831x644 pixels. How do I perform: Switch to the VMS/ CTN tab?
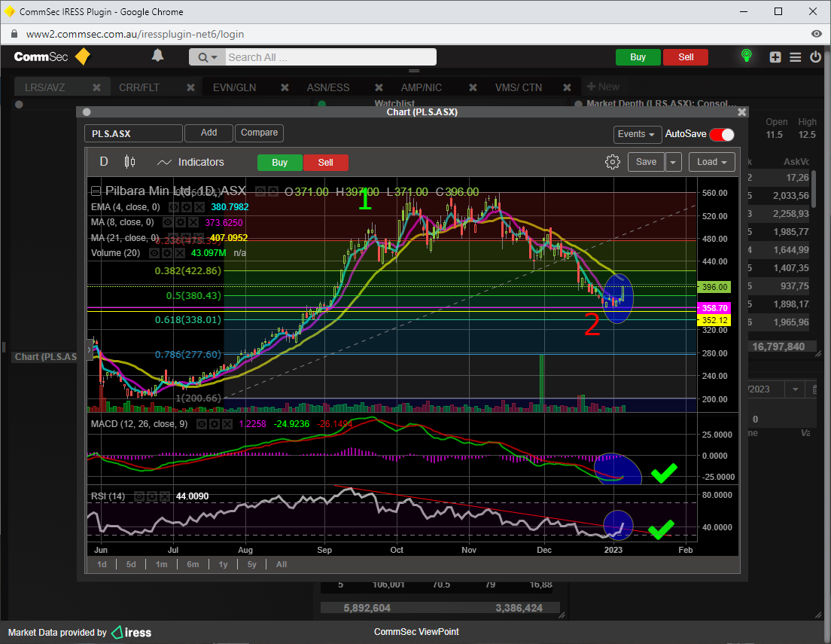tap(519, 87)
